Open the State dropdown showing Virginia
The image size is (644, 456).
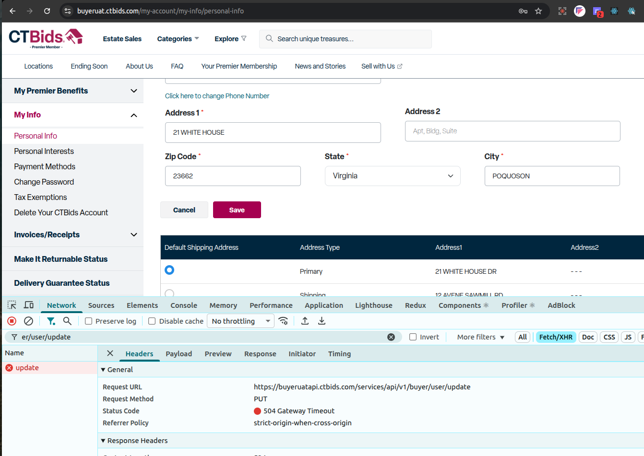[393, 176]
